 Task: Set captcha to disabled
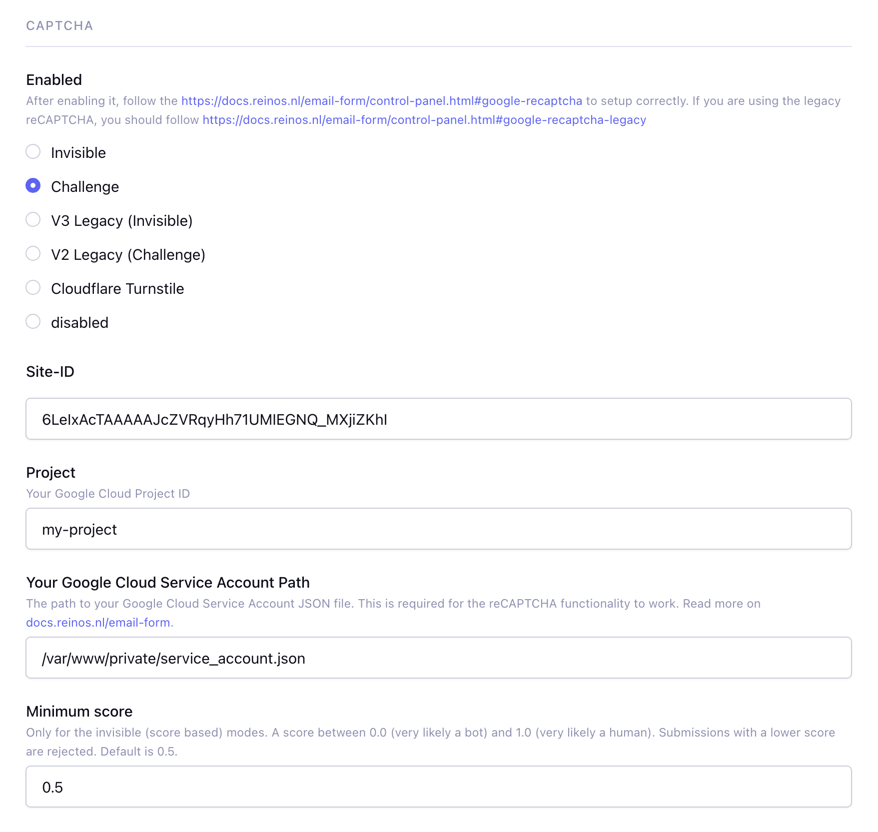coord(33,321)
